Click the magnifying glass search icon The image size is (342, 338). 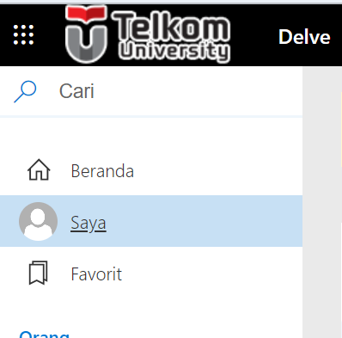point(25,91)
